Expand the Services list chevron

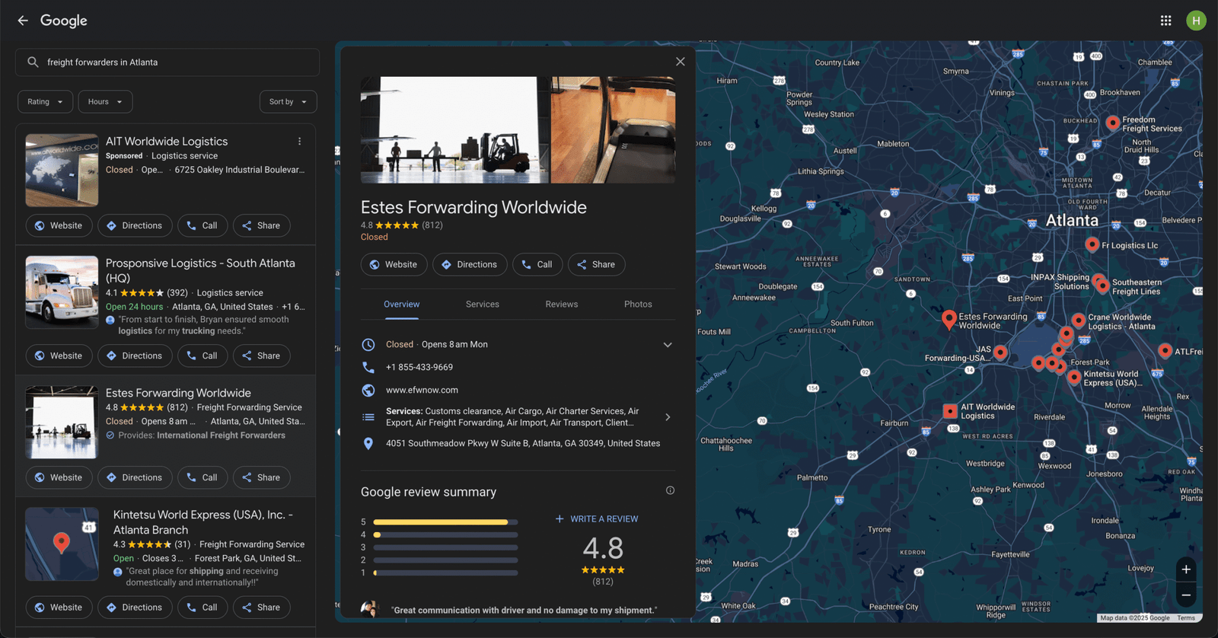[x=668, y=417]
